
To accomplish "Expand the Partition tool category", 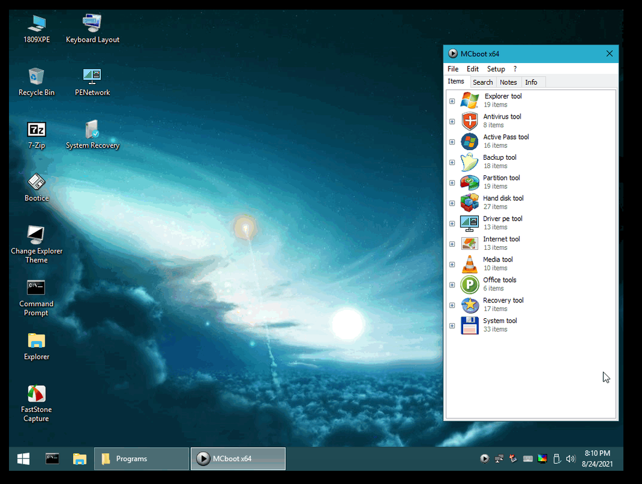I will click(452, 183).
